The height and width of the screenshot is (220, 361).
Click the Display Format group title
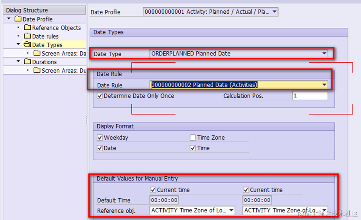(115, 126)
